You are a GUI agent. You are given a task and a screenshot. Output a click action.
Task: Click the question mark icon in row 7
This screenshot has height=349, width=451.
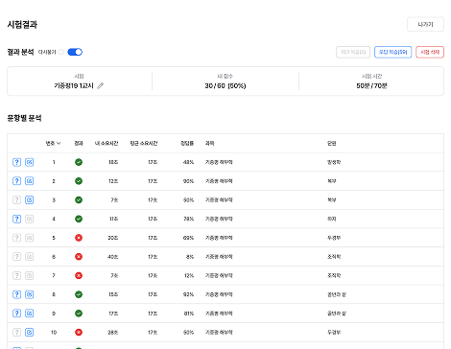click(x=16, y=275)
